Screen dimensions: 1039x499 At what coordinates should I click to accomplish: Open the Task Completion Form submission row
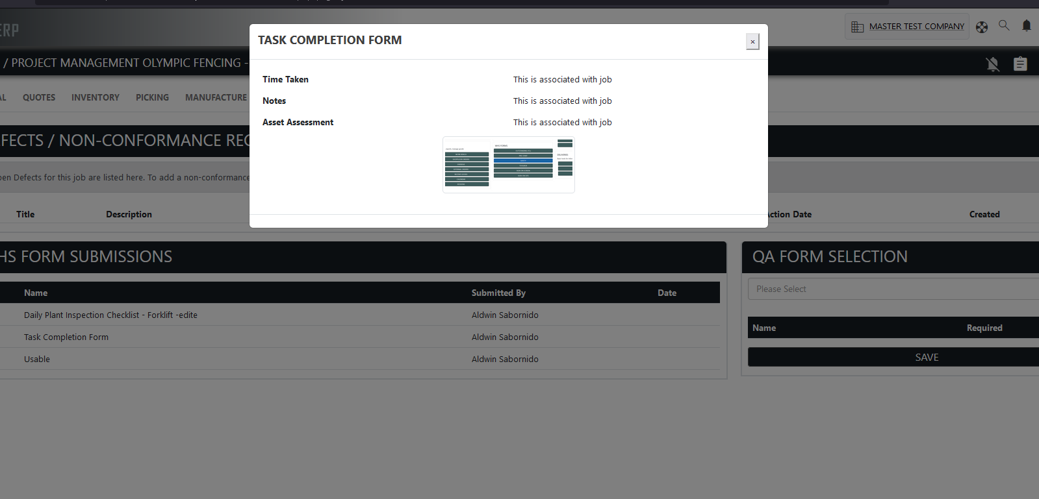point(66,337)
